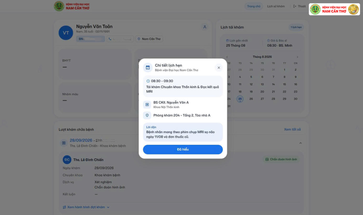The width and height of the screenshot is (363, 215).
Task: Click the VT patient avatar
Action: tap(66, 33)
